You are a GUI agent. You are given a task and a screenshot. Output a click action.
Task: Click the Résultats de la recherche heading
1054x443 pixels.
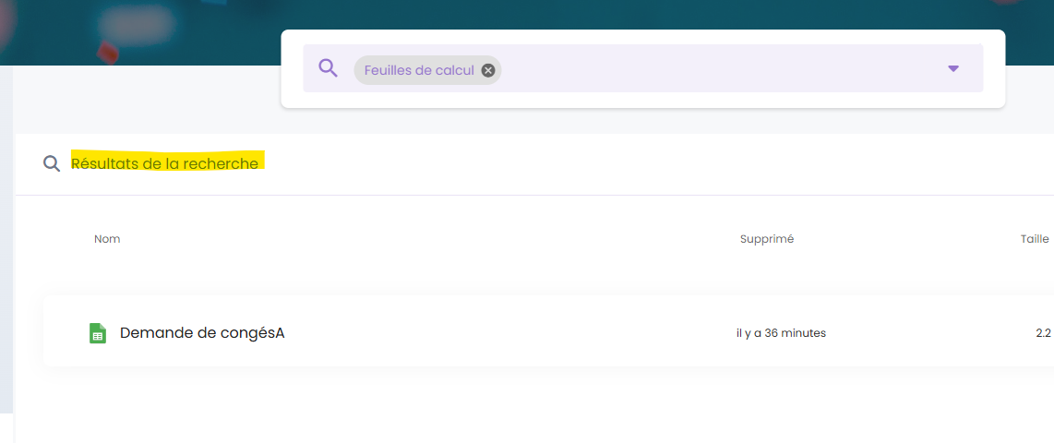pos(165,163)
